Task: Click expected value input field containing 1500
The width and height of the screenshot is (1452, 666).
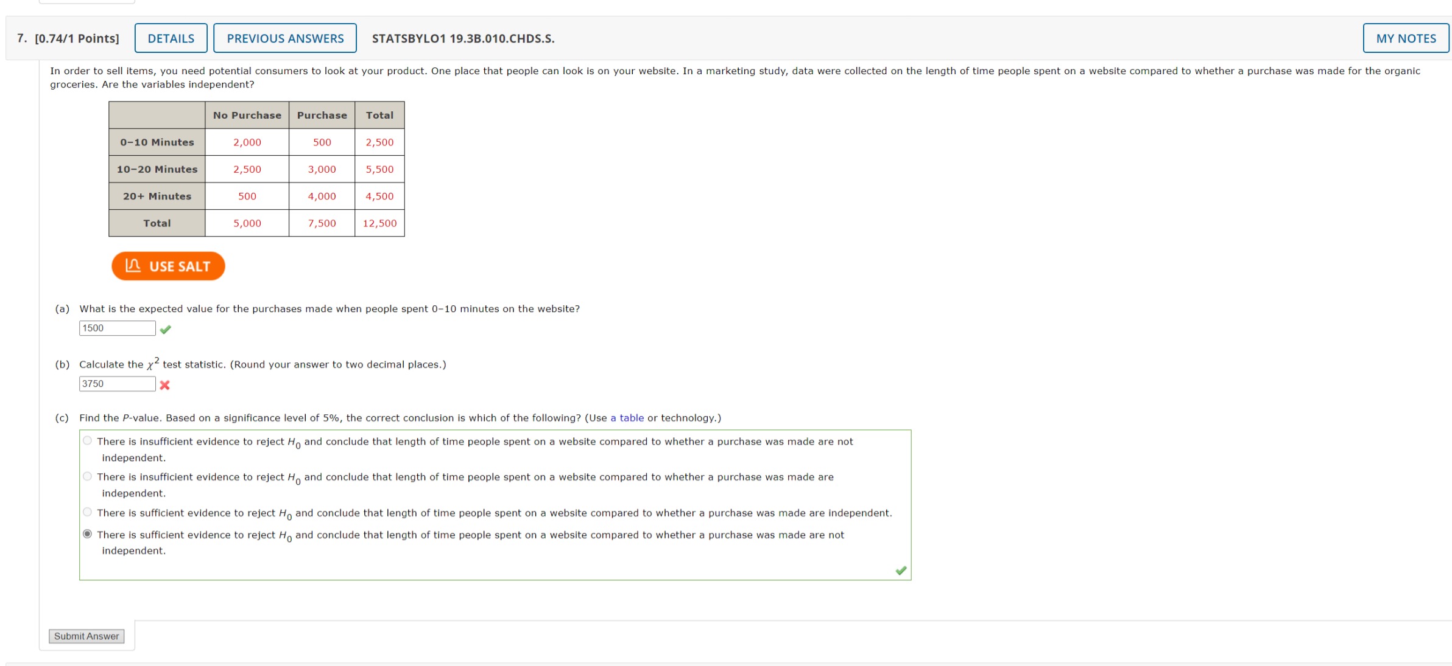Action: 118,328
